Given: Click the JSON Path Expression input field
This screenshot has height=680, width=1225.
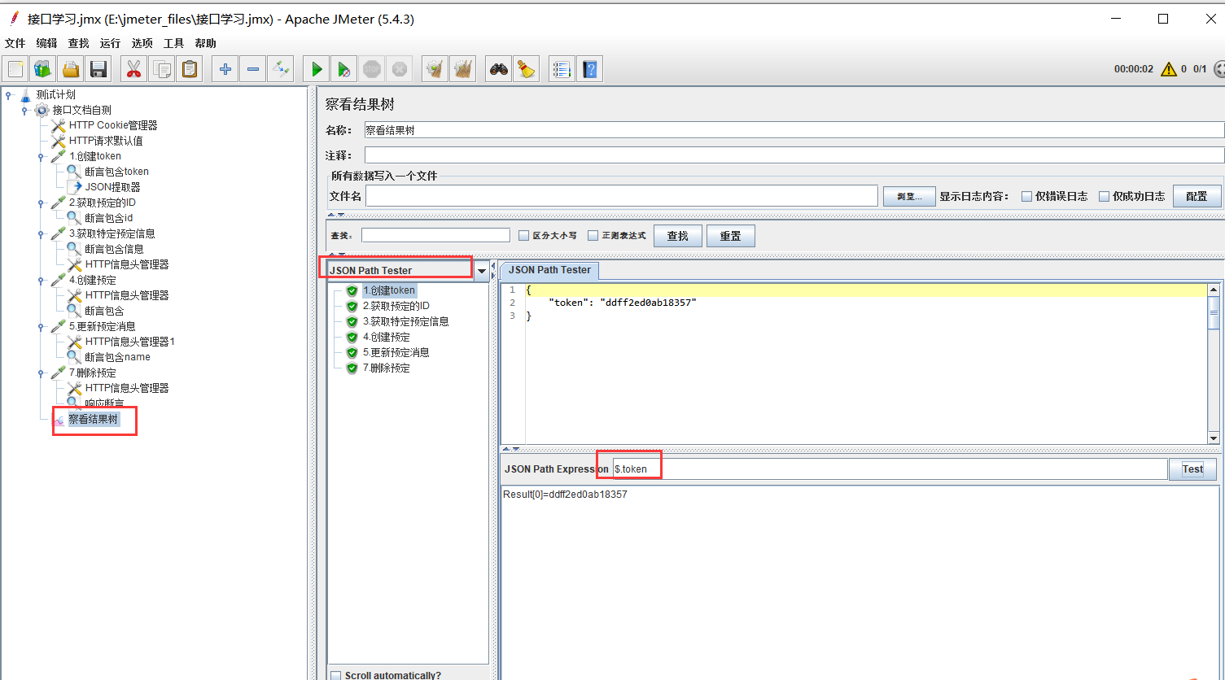Looking at the screenshot, I should click(x=890, y=469).
